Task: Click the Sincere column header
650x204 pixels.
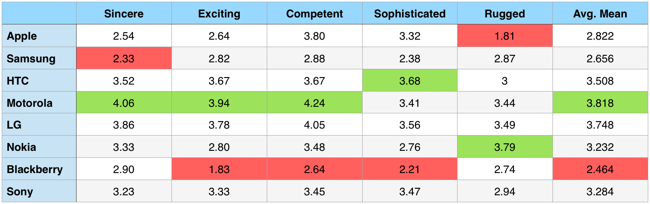Action: pyautogui.click(x=124, y=14)
